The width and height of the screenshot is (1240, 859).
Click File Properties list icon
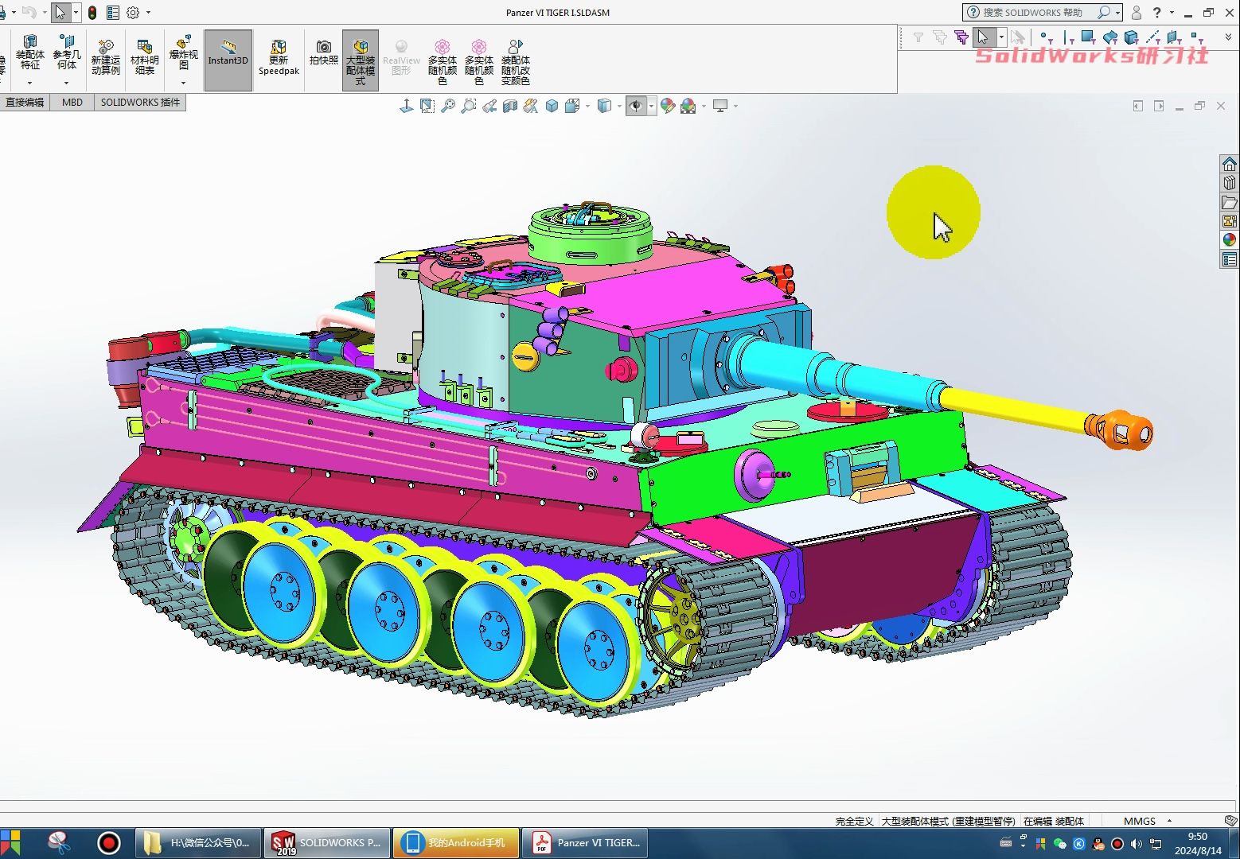pyautogui.click(x=113, y=13)
